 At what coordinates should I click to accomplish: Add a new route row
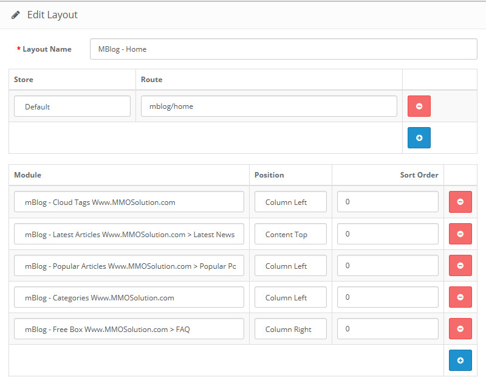419,137
